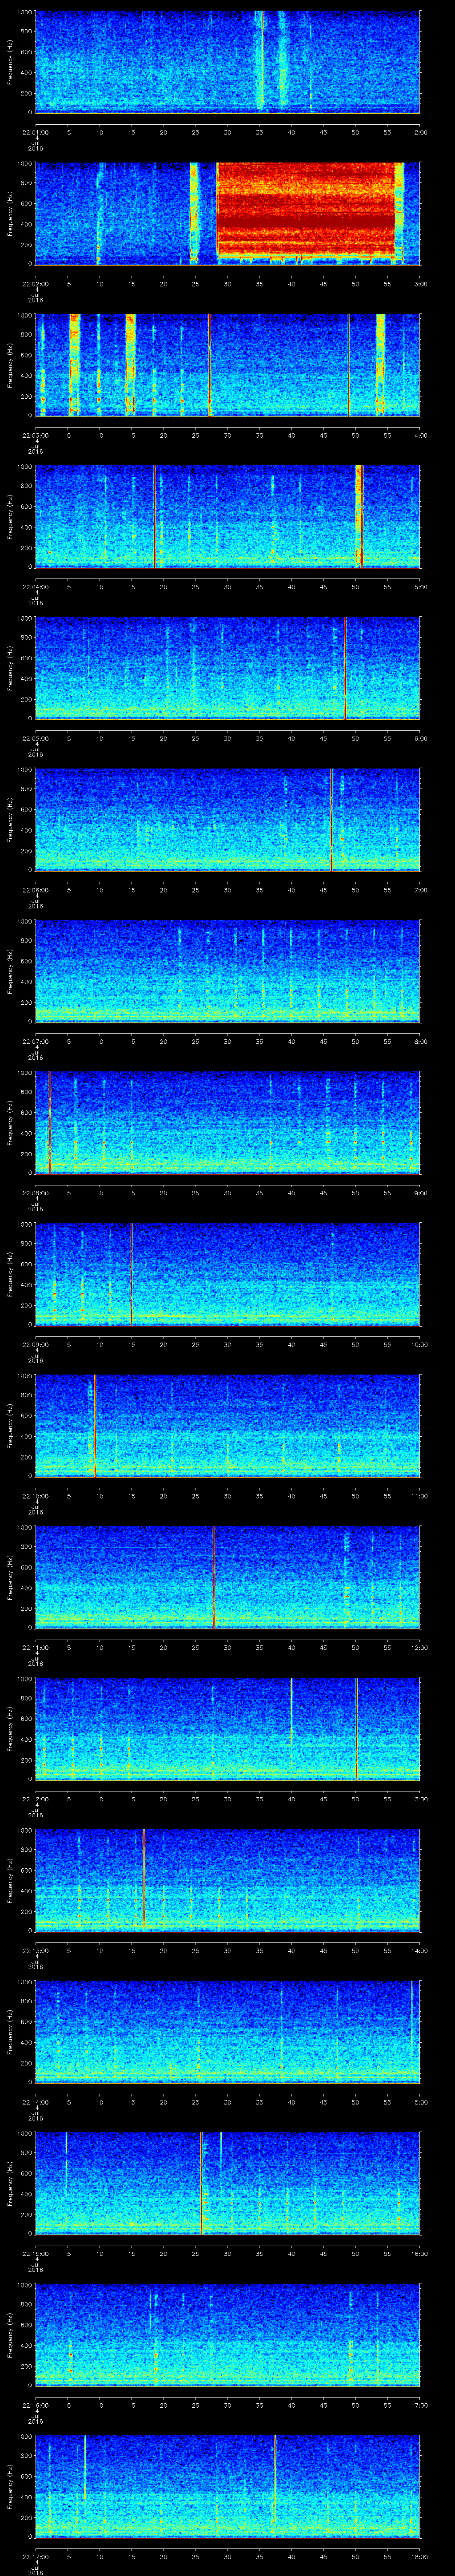The image size is (455, 2576).
Task: Click the 22:11:00 start time label
Action: [x=36, y=1647]
